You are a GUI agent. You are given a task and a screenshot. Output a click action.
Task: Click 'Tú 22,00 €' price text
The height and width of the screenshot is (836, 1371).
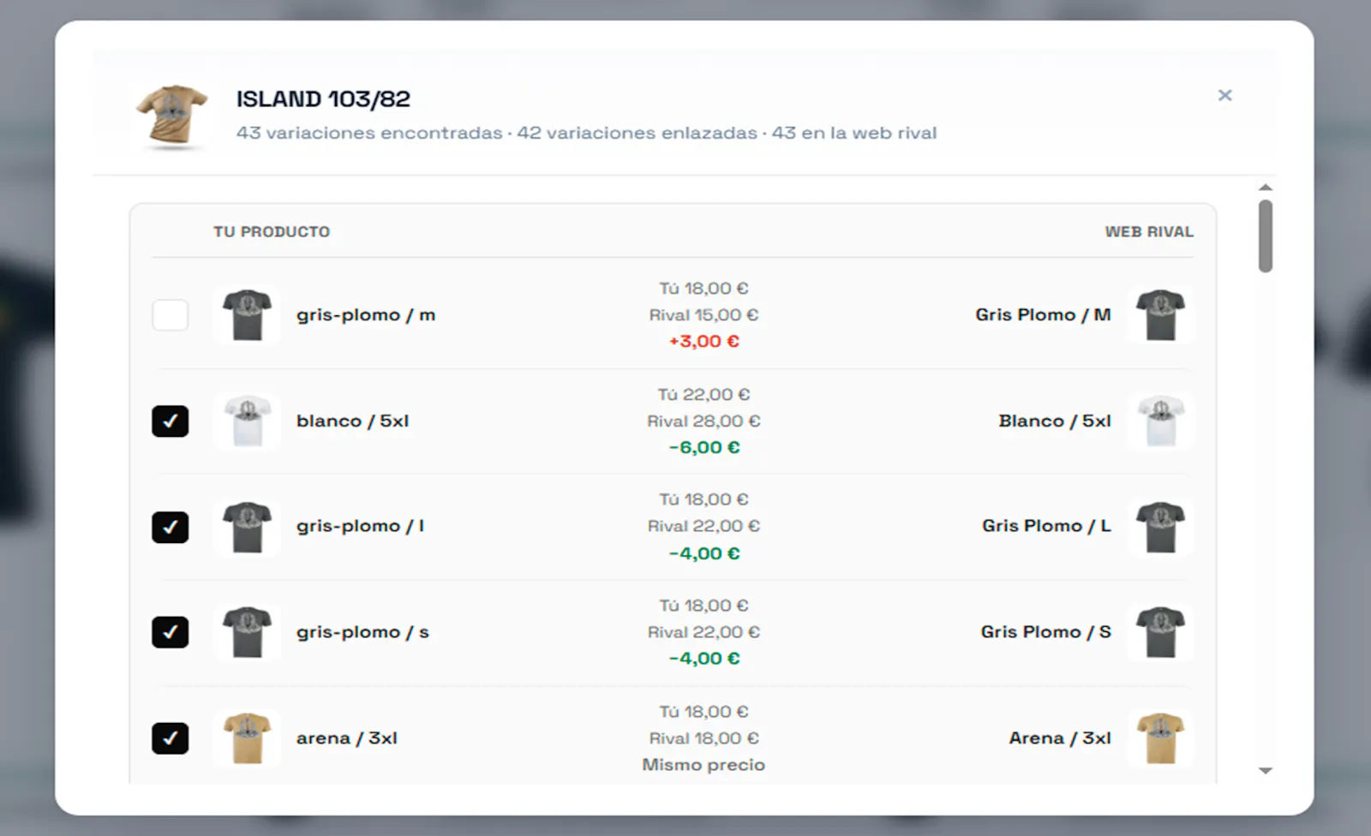(x=703, y=395)
